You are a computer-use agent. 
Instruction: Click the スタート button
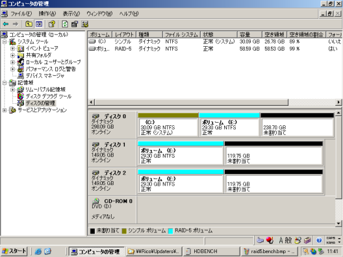14,251
